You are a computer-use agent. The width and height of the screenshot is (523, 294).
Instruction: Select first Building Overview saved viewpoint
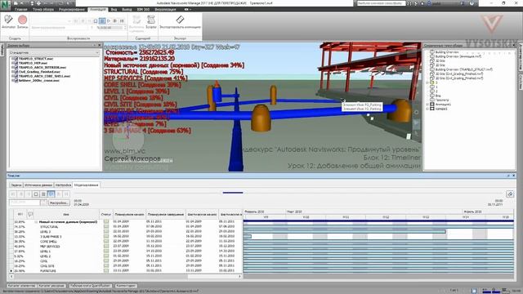pyautogui.click(x=447, y=52)
